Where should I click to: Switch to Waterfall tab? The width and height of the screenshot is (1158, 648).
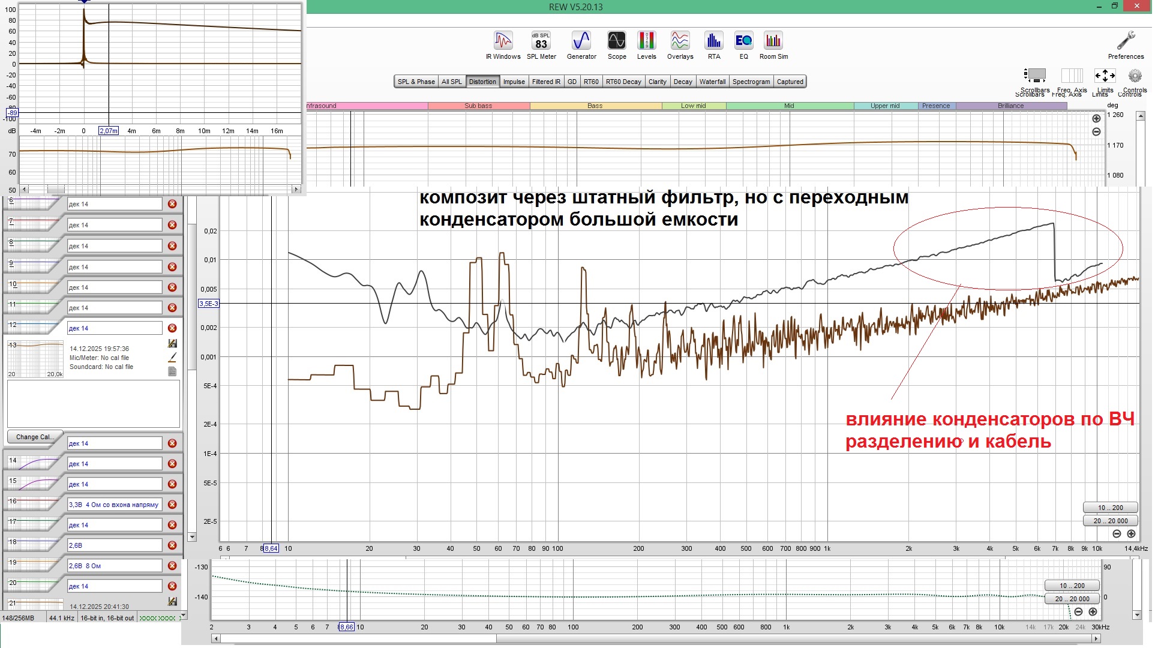click(712, 82)
